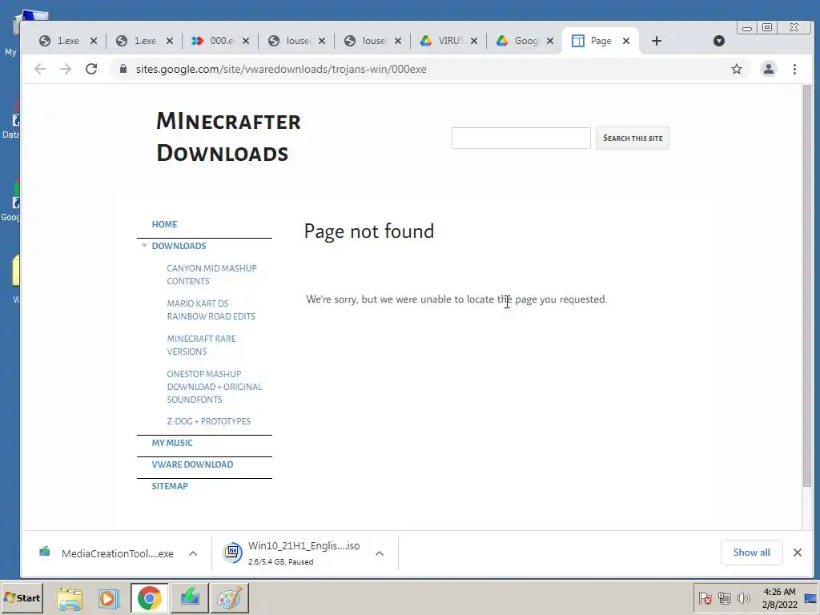Expand options for MediaCreationTool download
The height and width of the screenshot is (615, 820).
pos(193,553)
